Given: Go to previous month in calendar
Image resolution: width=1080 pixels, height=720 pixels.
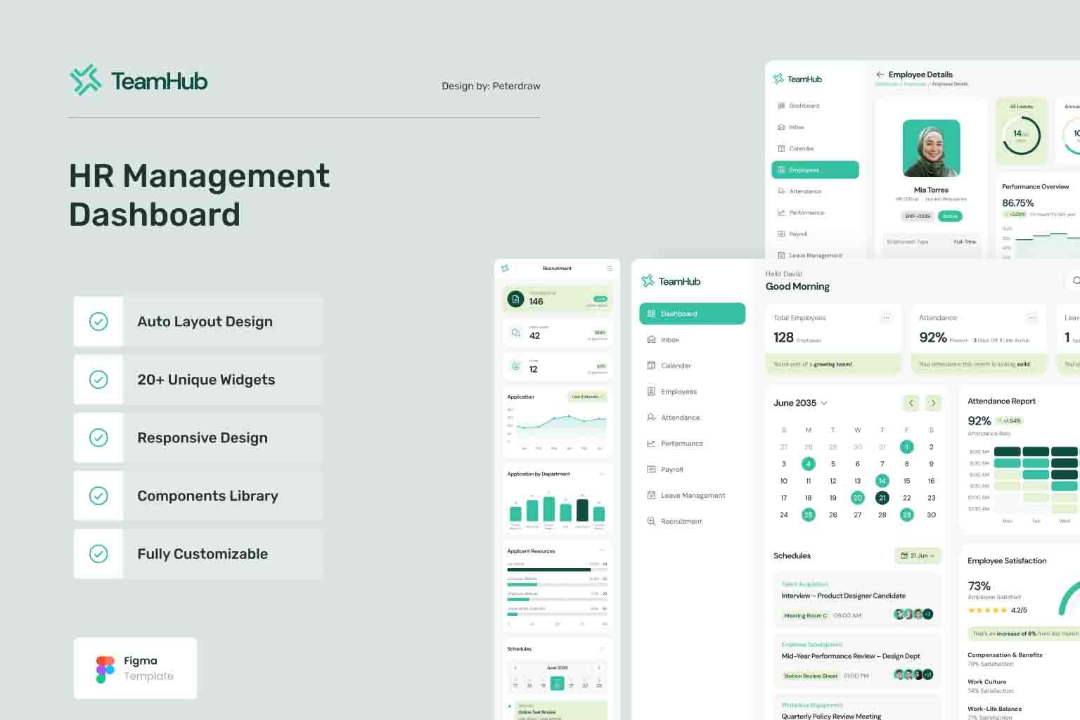Looking at the screenshot, I should (911, 403).
